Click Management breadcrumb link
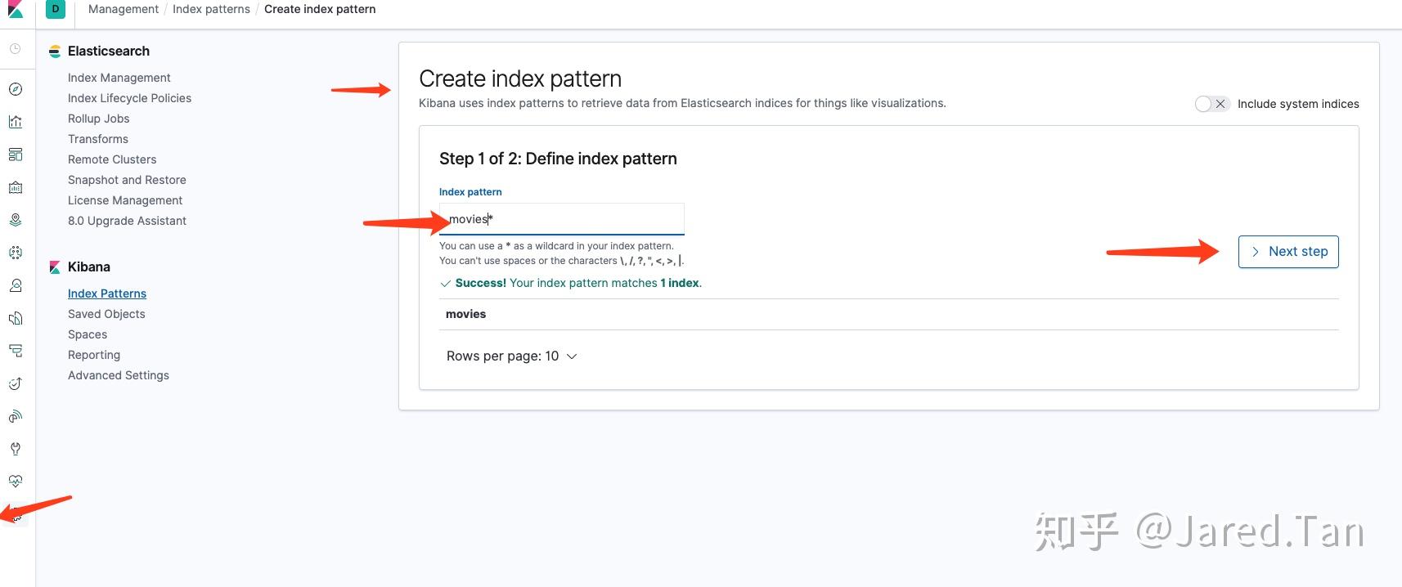Image resolution: width=1402 pixels, height=587 pixels. [124, 9]
